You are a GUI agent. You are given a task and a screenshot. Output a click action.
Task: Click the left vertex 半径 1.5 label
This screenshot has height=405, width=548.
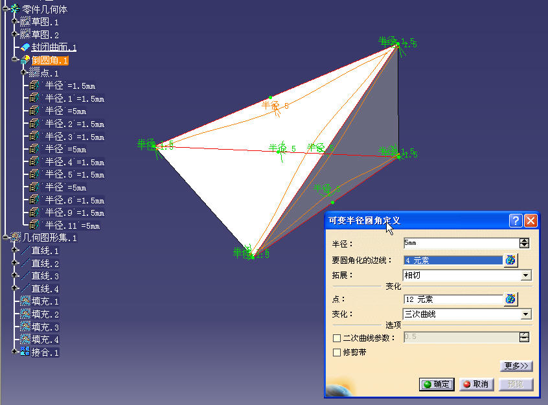tap(155, 145)
